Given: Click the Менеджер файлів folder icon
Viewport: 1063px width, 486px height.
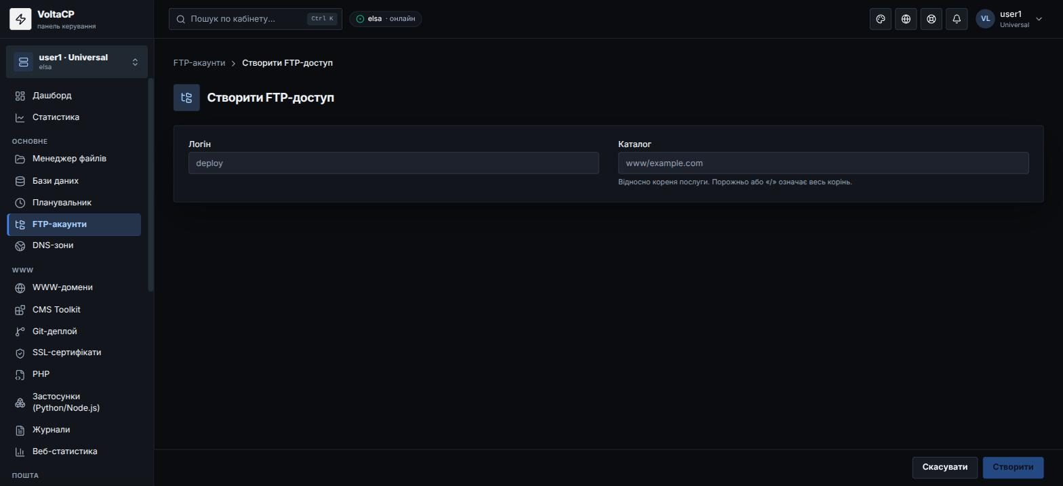Looking at the screenshot, I should (x=20, y=159).
